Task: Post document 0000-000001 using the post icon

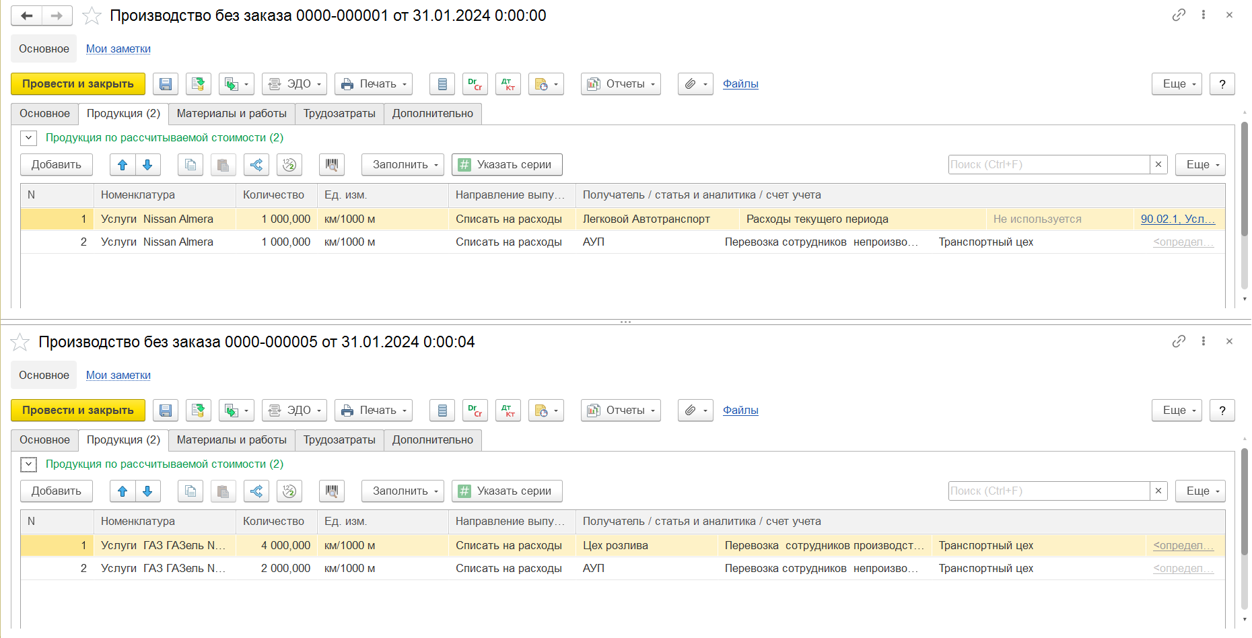Action: (x=199, y=84)
